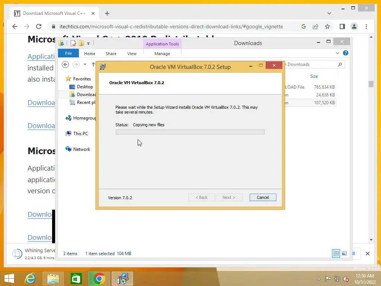Open the Home ribbon tab in explorer

[90, 54]
